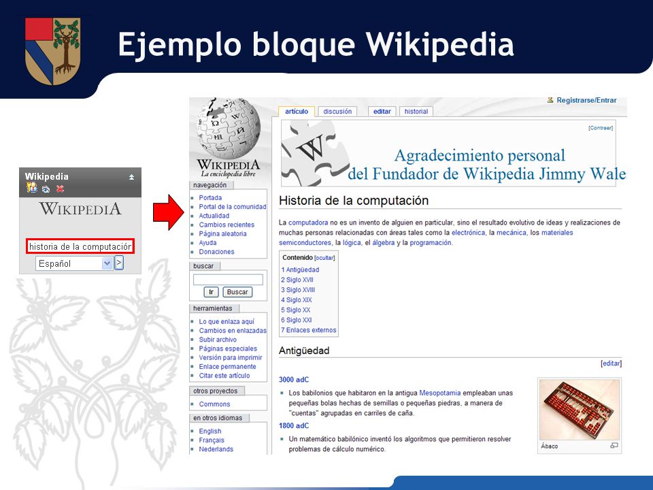Click the Agradecimiento personal banner text
The height and width of the screenshot is (490, 653).
(x=486, y=165)
